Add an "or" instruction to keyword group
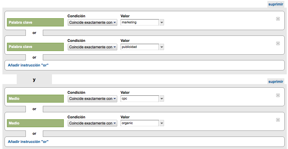Viewport: 288px width, 149px height. (28, 65)
